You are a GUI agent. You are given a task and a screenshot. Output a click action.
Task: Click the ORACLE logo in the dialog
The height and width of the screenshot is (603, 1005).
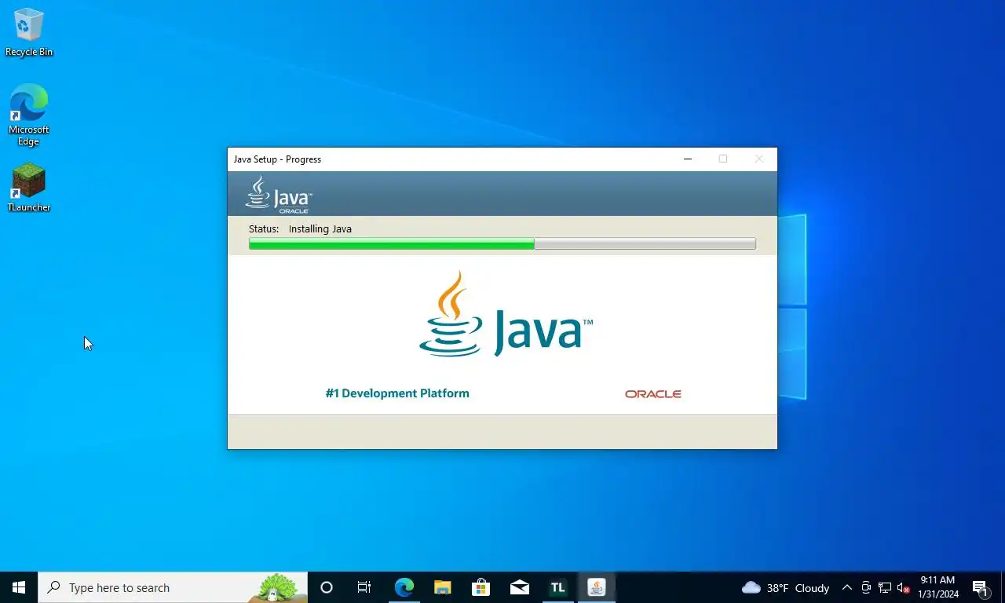653,394
